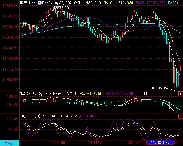This screenshot has height=146, width=183.
Task: Click the 11172.79 price axis label
Action: coord(10,69)
